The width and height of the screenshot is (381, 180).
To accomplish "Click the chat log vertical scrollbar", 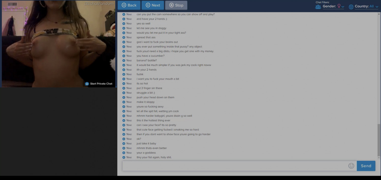I will 379,141.
